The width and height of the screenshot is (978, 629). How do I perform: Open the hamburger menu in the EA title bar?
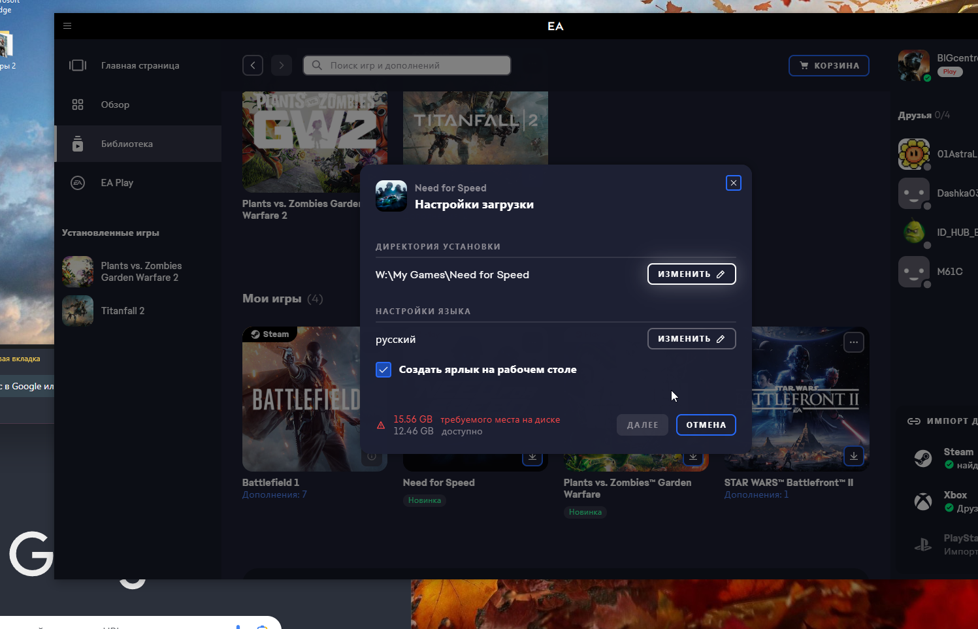[67, 26]
